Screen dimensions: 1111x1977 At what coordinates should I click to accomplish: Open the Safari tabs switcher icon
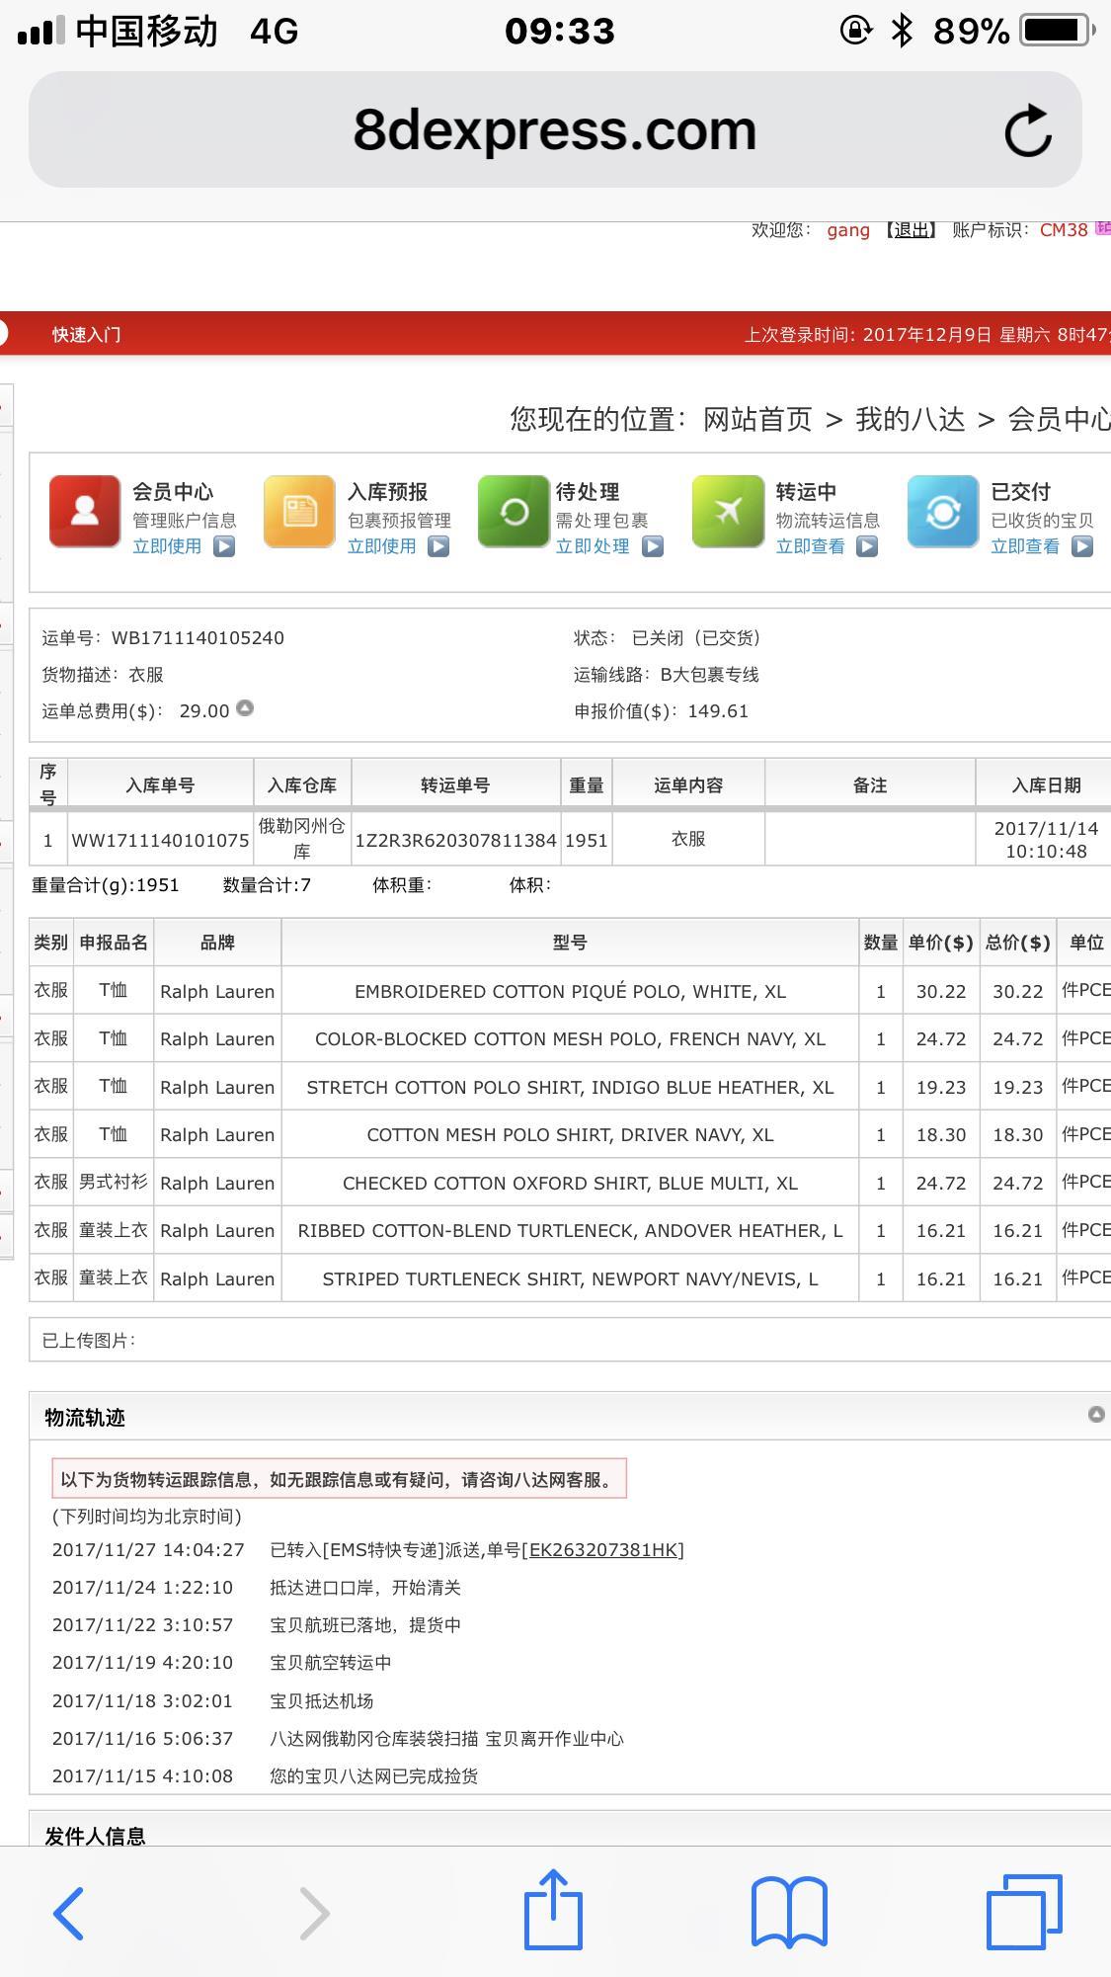coord(1024,1912)
